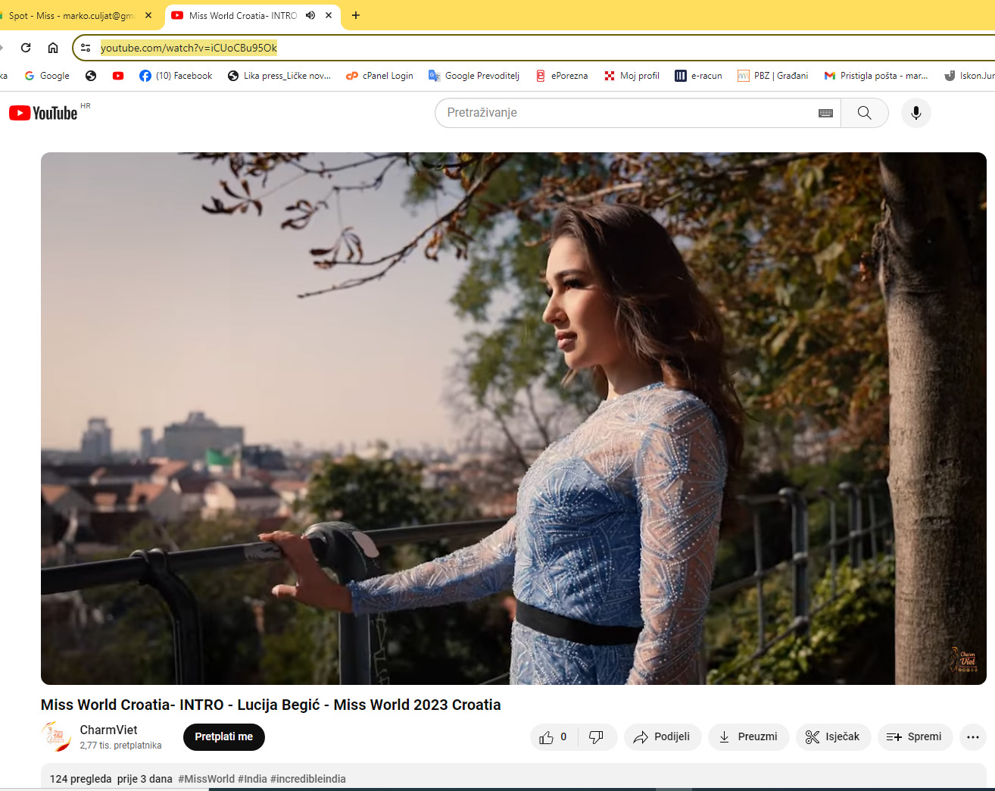Open the on-screen keyboard in search box
This screenshot has height=791, width=995.
(x=825, y=113)
